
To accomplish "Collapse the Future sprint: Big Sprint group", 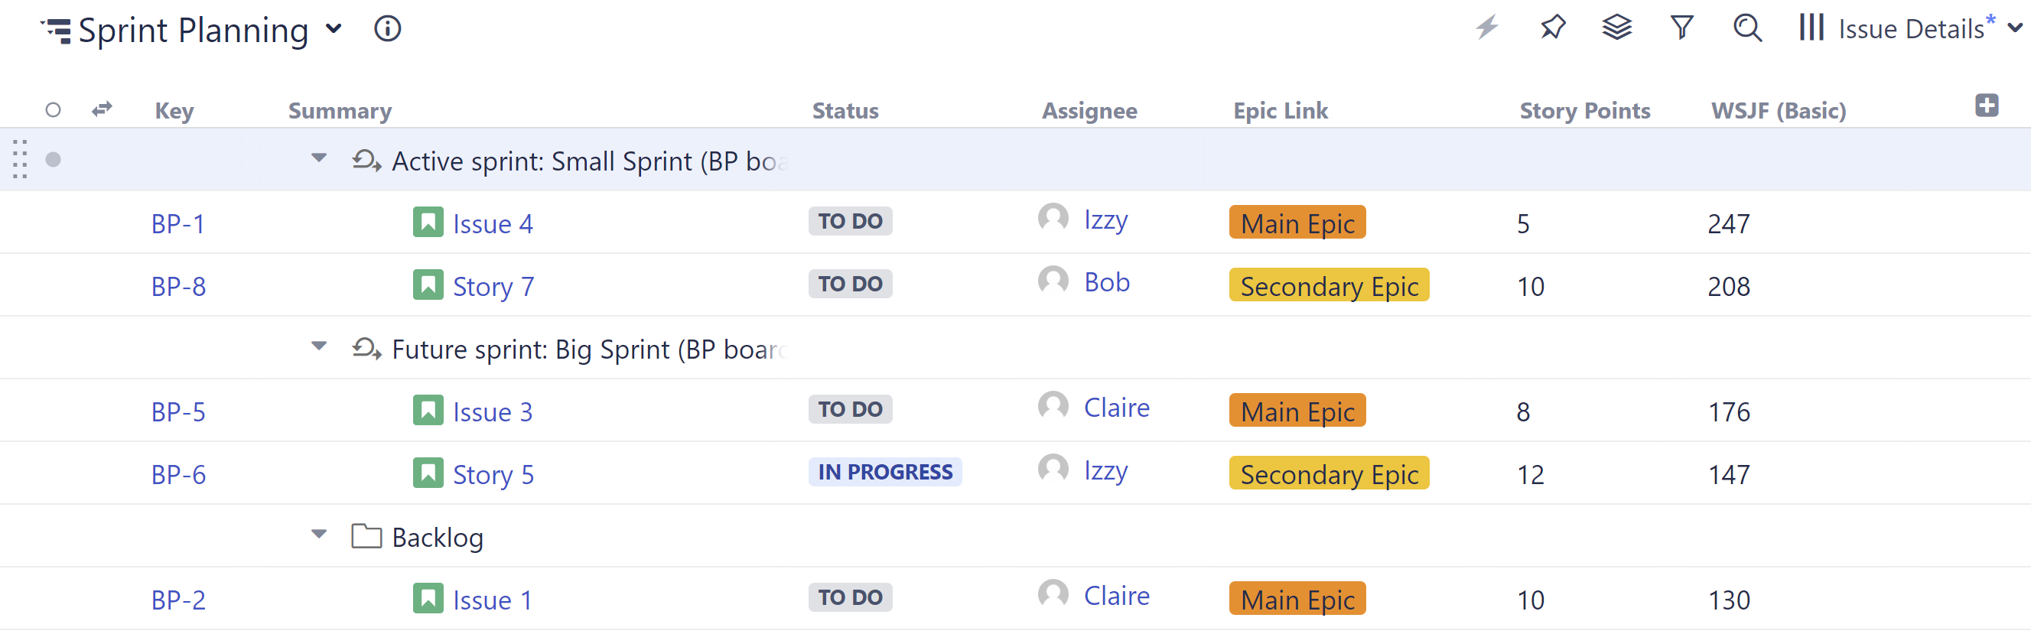I will tap(318, 346).
